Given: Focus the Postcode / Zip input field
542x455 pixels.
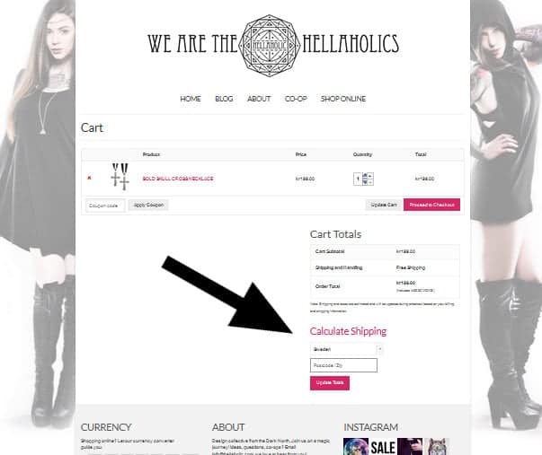Looking at the screenshot, I should pos(343,365).
